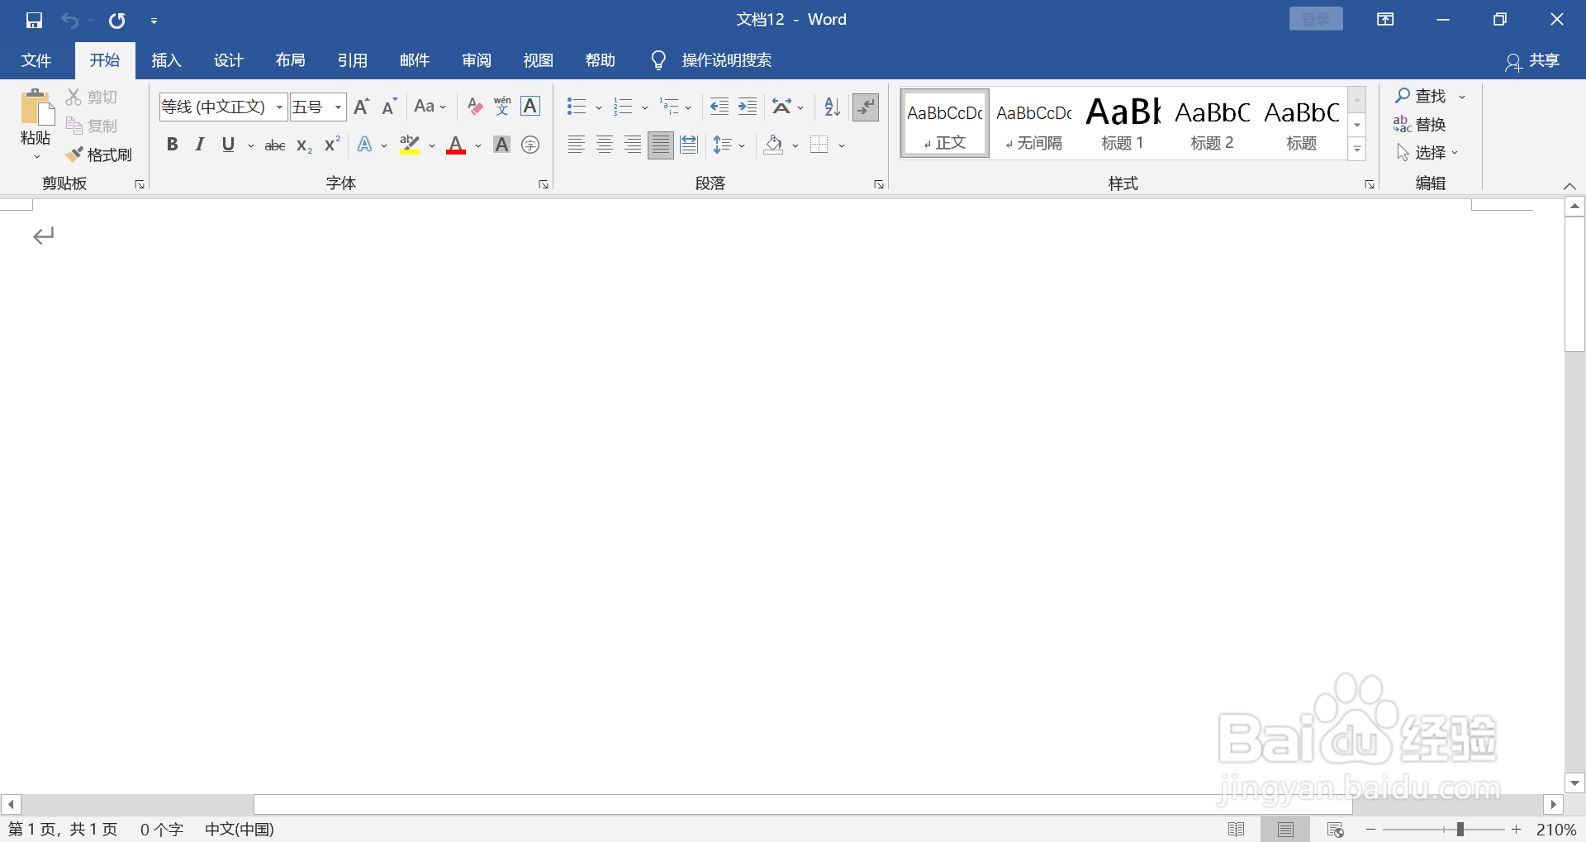
Task: Click the Format Painter (格式刷) button
Action: (99, 155)
